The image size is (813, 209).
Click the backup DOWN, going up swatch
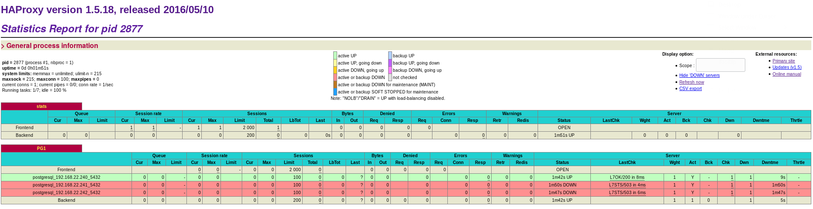pos(390,70)
